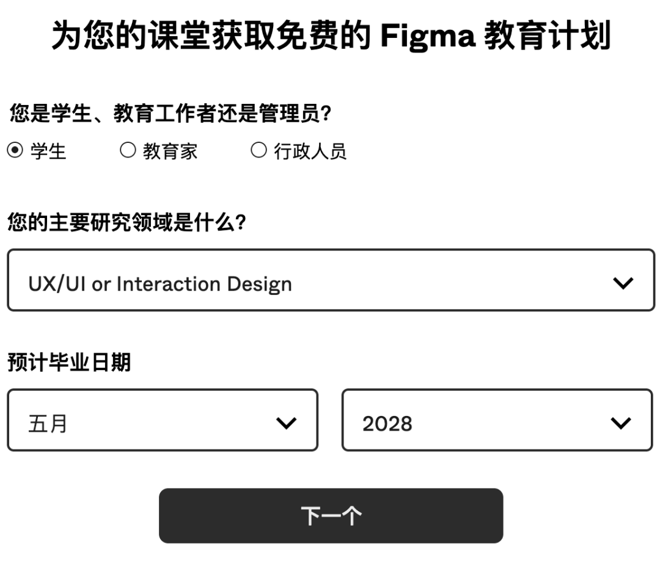Viewport: 660px width, 568px height.
Task: Click the chevron arrow beside 2028
Action: coord(621,423)
